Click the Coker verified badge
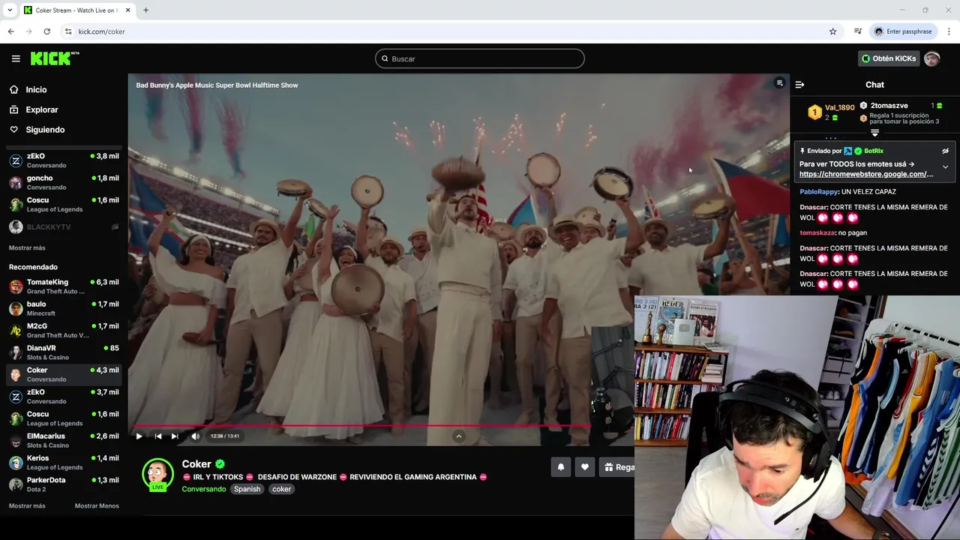 220,464
